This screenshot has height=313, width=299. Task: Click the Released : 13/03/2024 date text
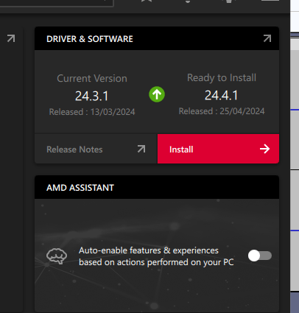(x=92, y=112)
